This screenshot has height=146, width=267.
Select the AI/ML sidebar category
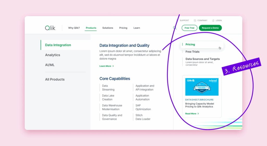point(50,65)
